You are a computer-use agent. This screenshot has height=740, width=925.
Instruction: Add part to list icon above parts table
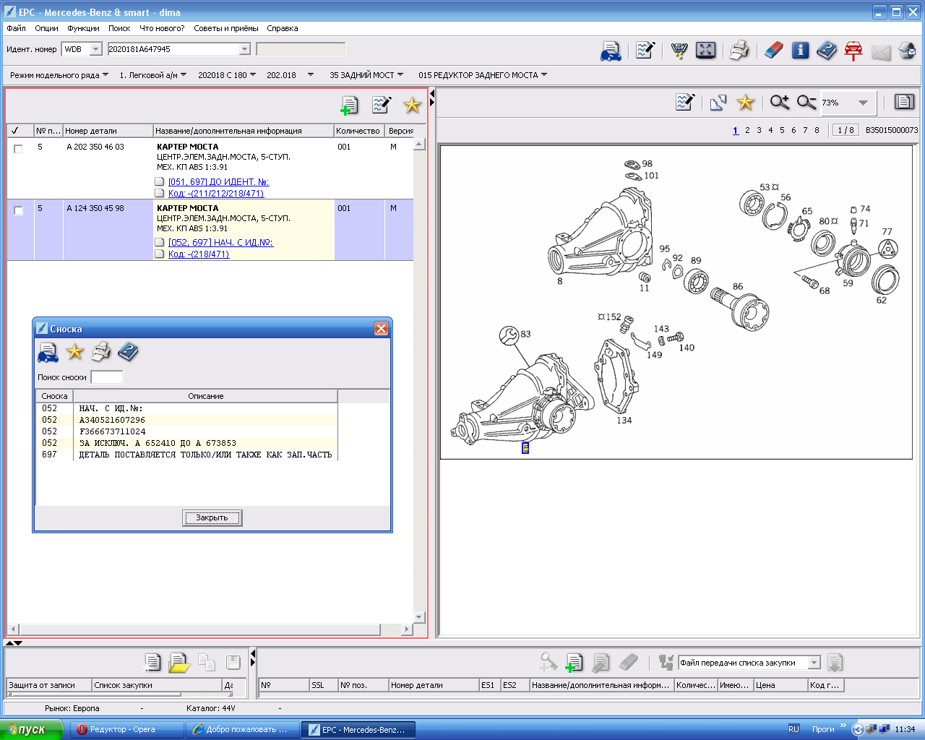[349, 106]
